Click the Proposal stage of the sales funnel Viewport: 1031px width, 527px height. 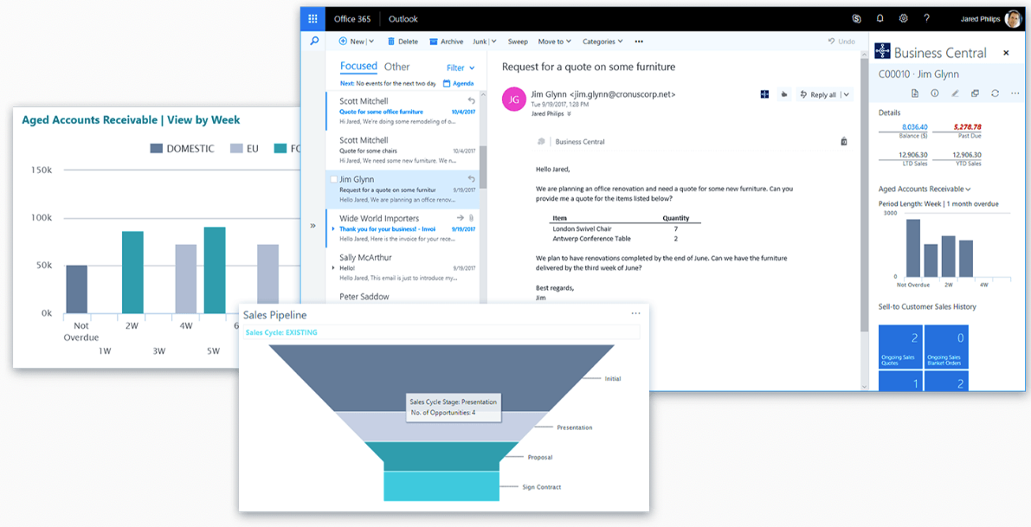click(441, 457)
